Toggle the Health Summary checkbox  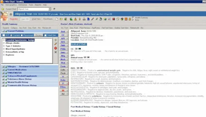[133, 18]
